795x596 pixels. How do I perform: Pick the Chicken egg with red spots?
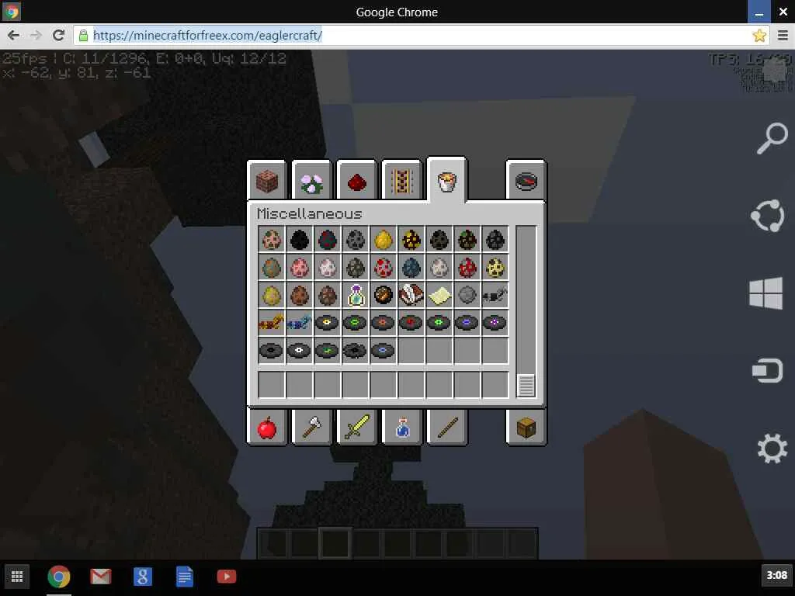pyautogui.click(x=384, y=267)
